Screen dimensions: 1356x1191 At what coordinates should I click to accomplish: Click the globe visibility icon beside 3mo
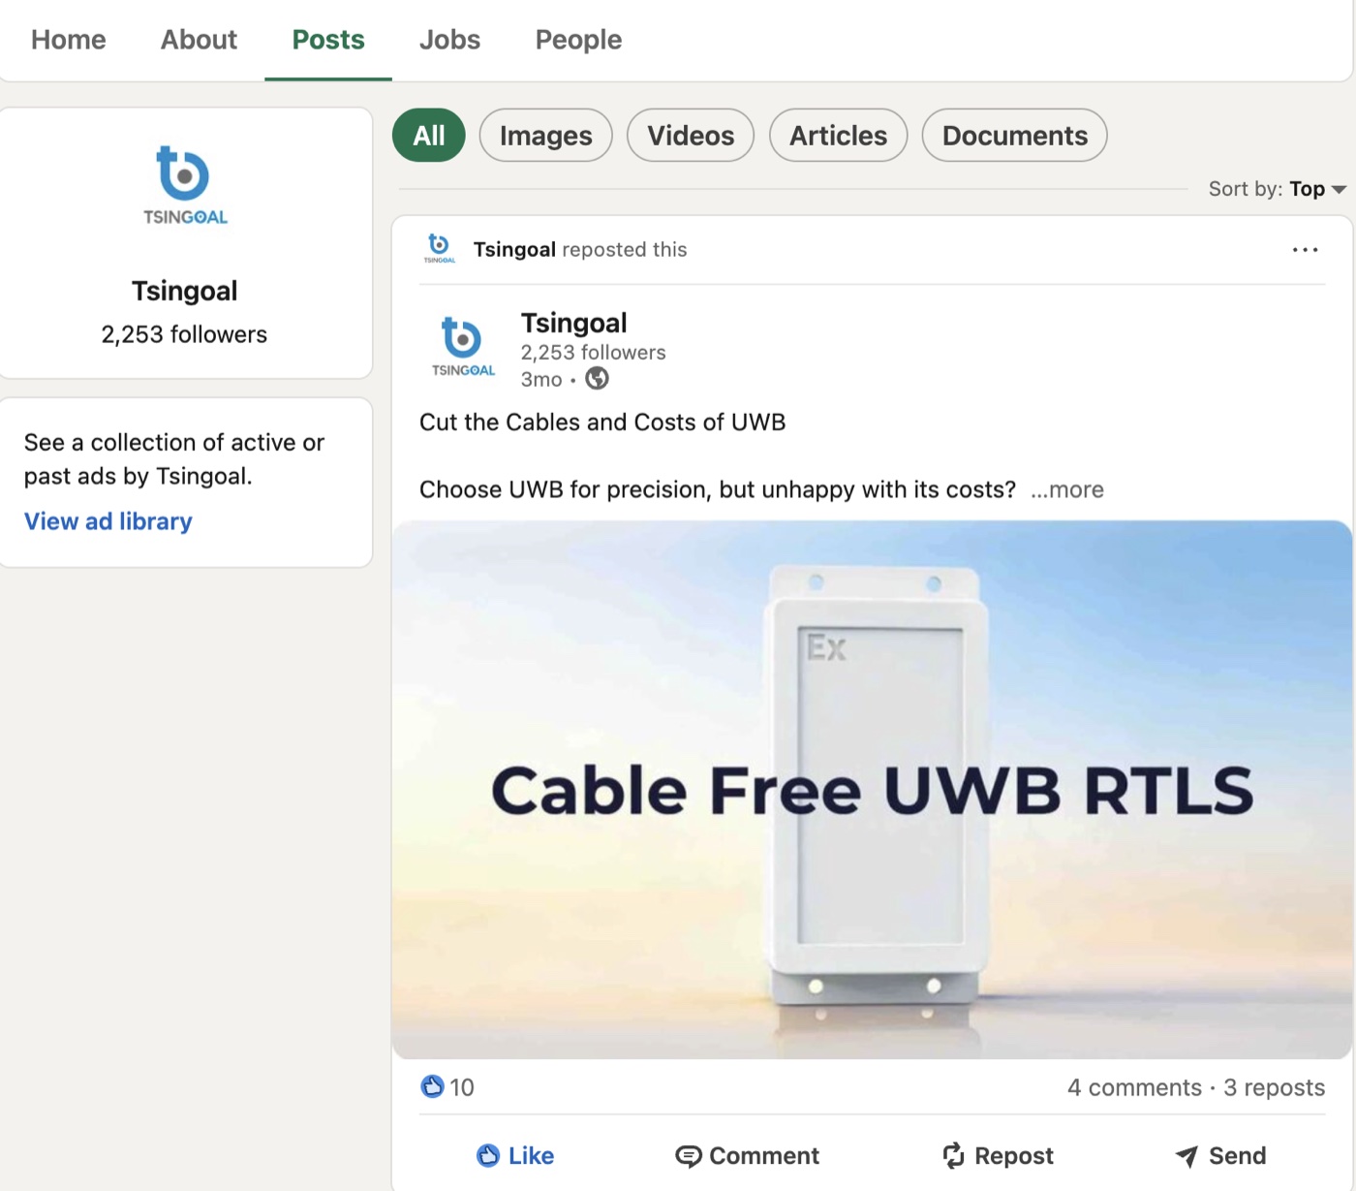598,379
